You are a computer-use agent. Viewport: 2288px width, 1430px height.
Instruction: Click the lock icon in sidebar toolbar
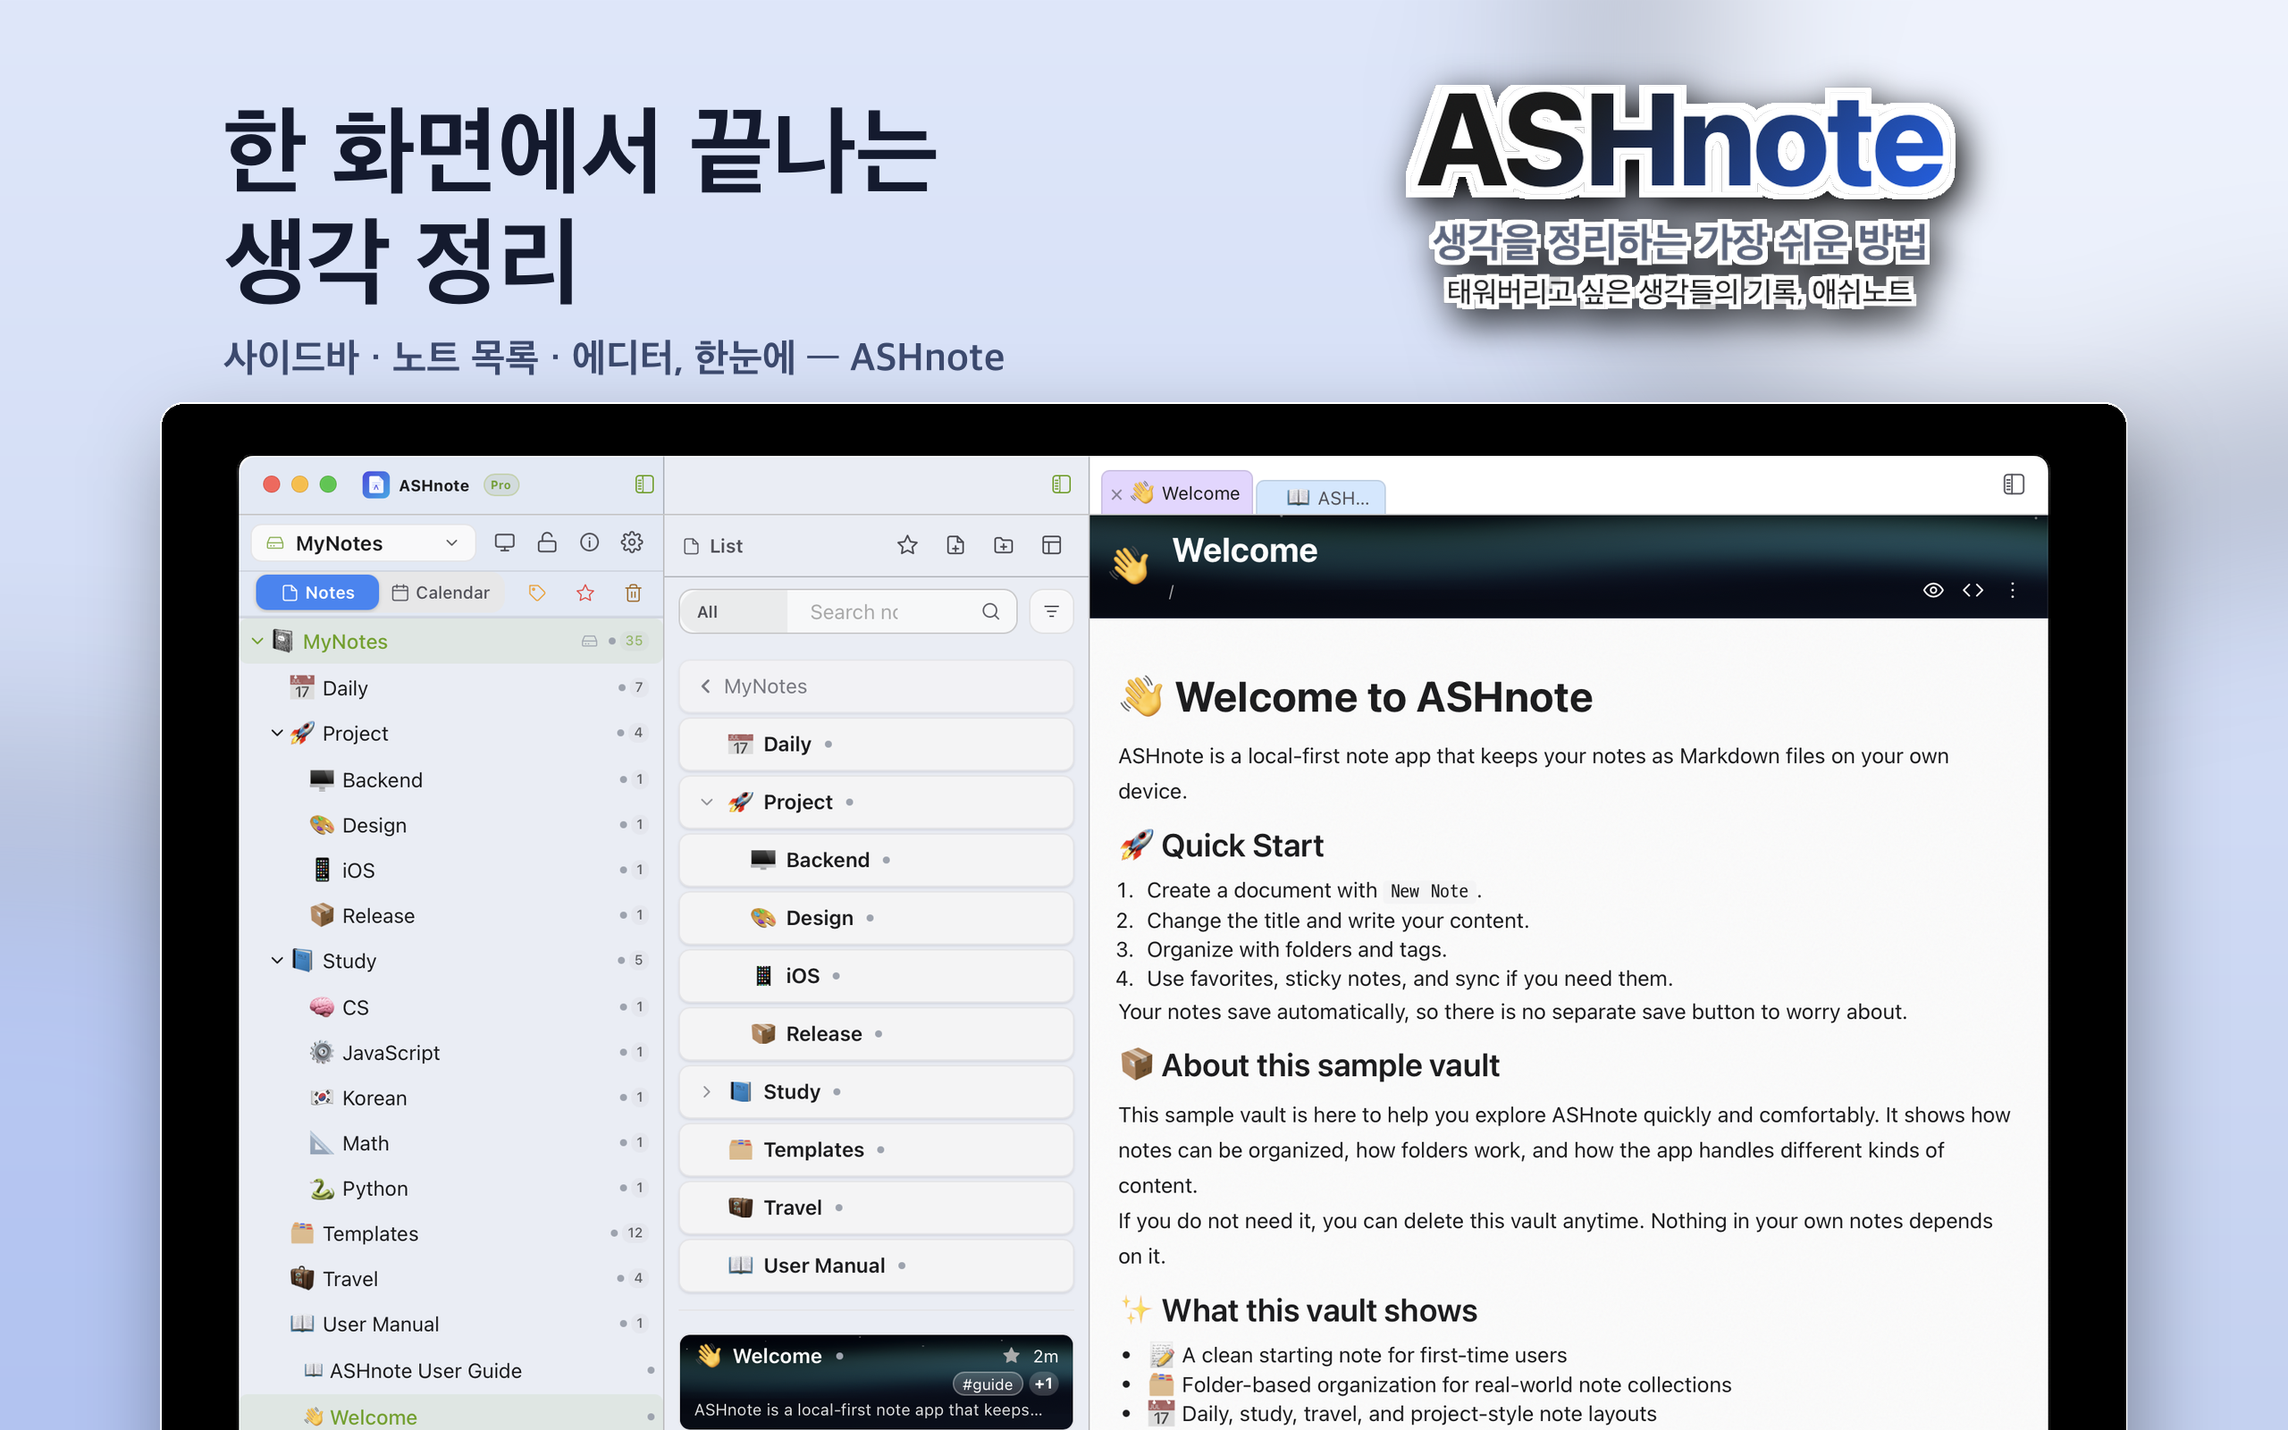546,542
